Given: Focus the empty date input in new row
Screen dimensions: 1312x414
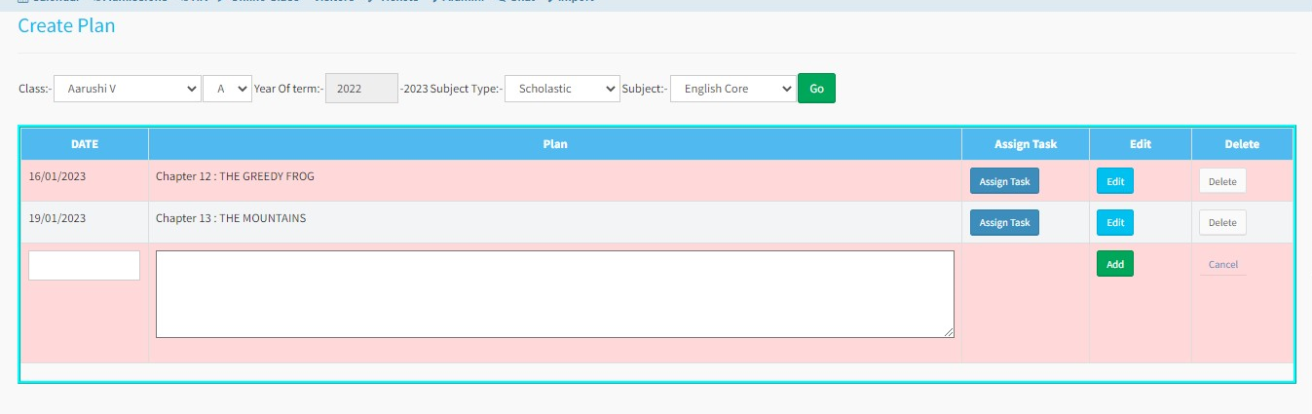Looking at the screenshot, I should point(84,266).
